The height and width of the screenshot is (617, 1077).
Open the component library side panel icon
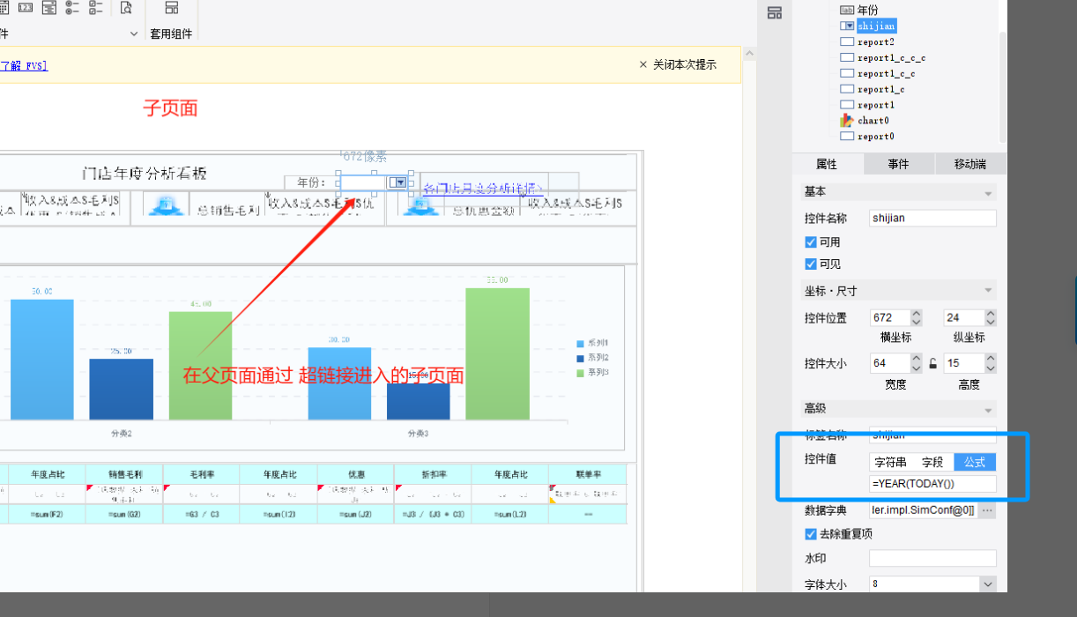(775, 12)
